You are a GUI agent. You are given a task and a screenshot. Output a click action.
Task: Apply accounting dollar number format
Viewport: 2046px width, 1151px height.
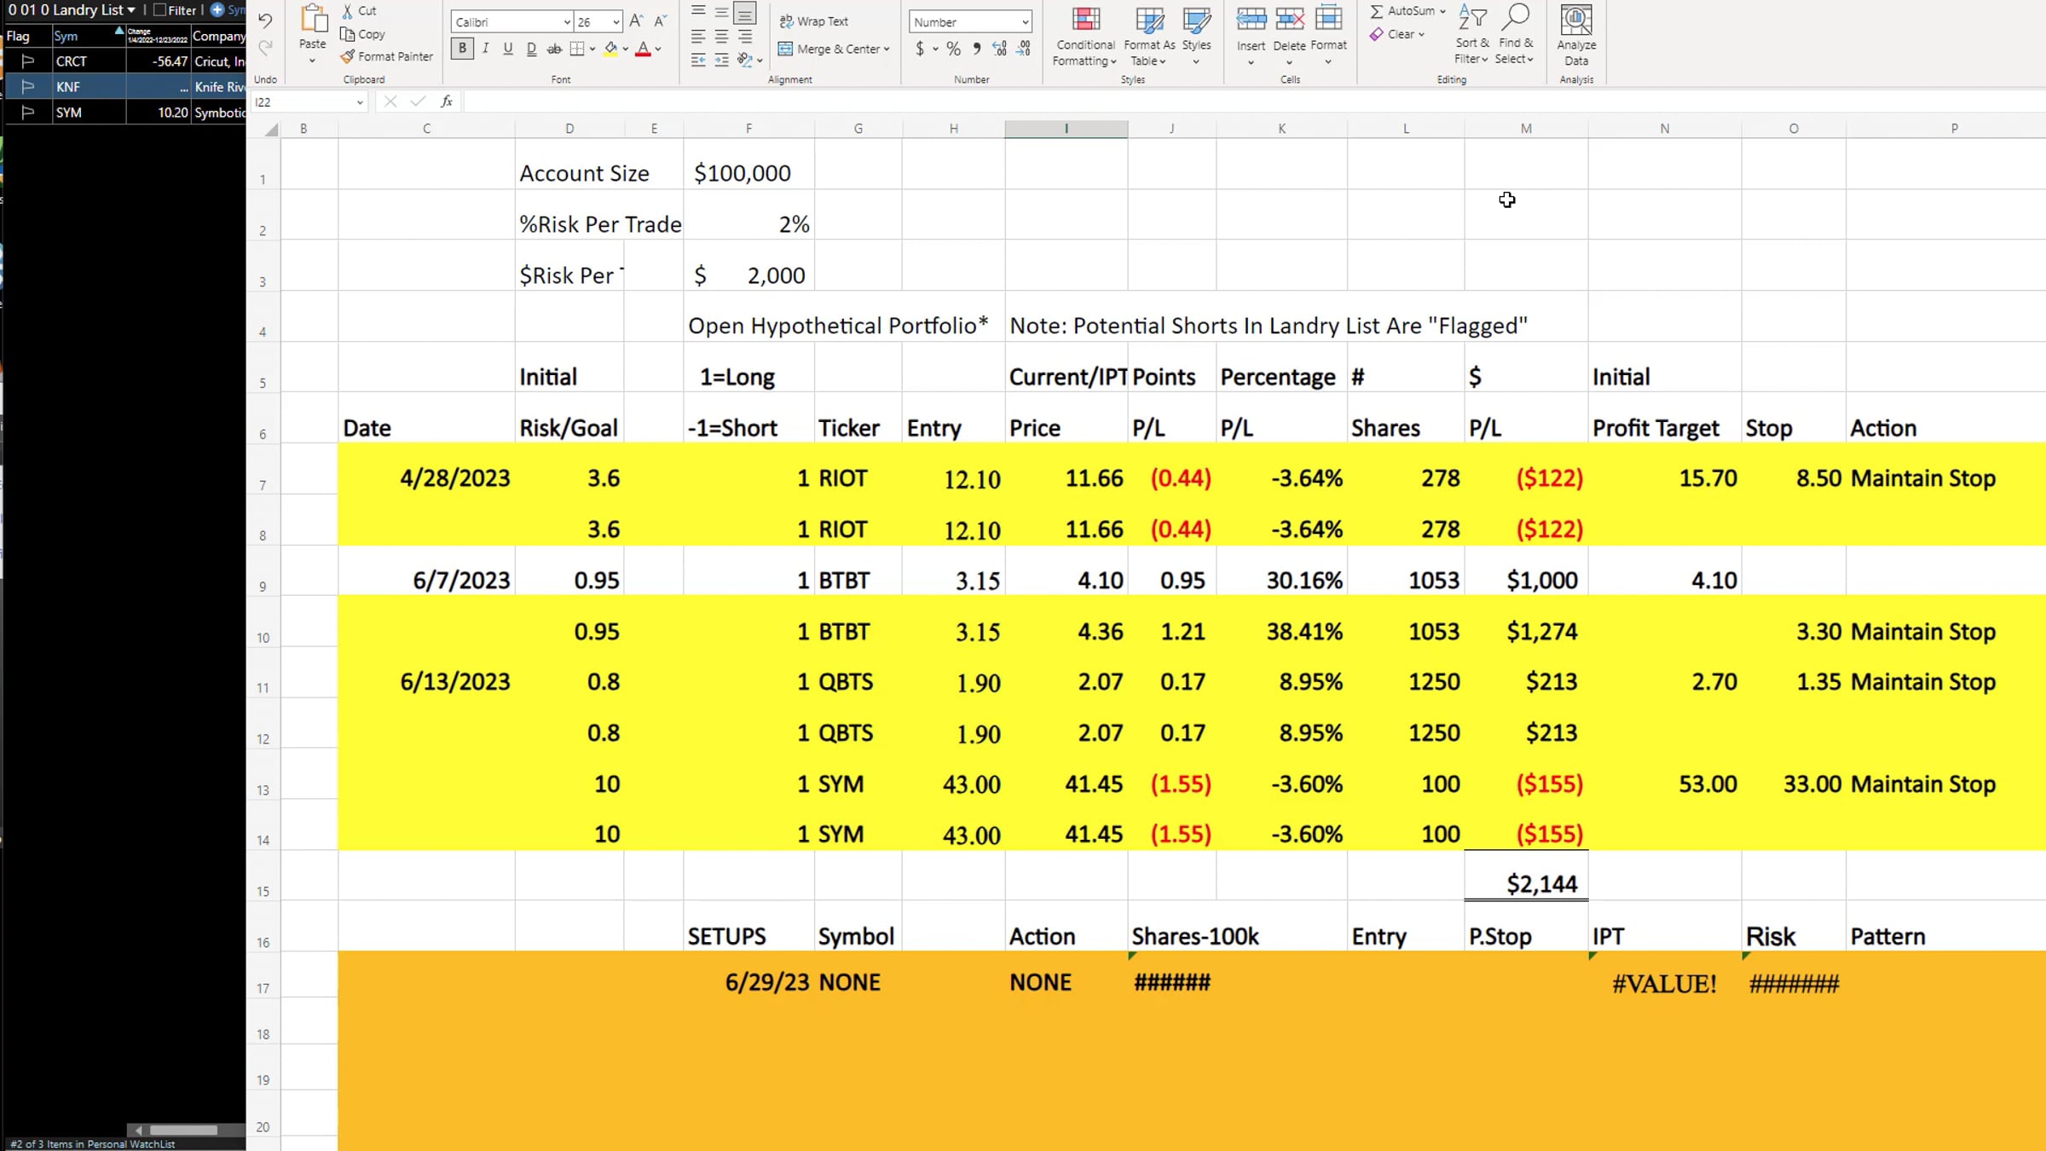(920, 49)
